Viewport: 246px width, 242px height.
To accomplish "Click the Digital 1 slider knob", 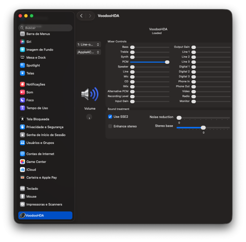I will click(194, 67).
